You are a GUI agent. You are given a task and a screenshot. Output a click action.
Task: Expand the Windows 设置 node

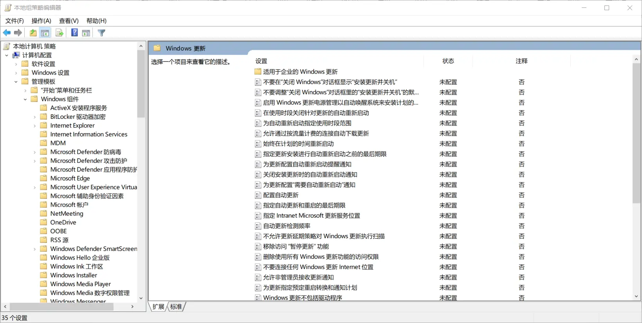(16, 73)
